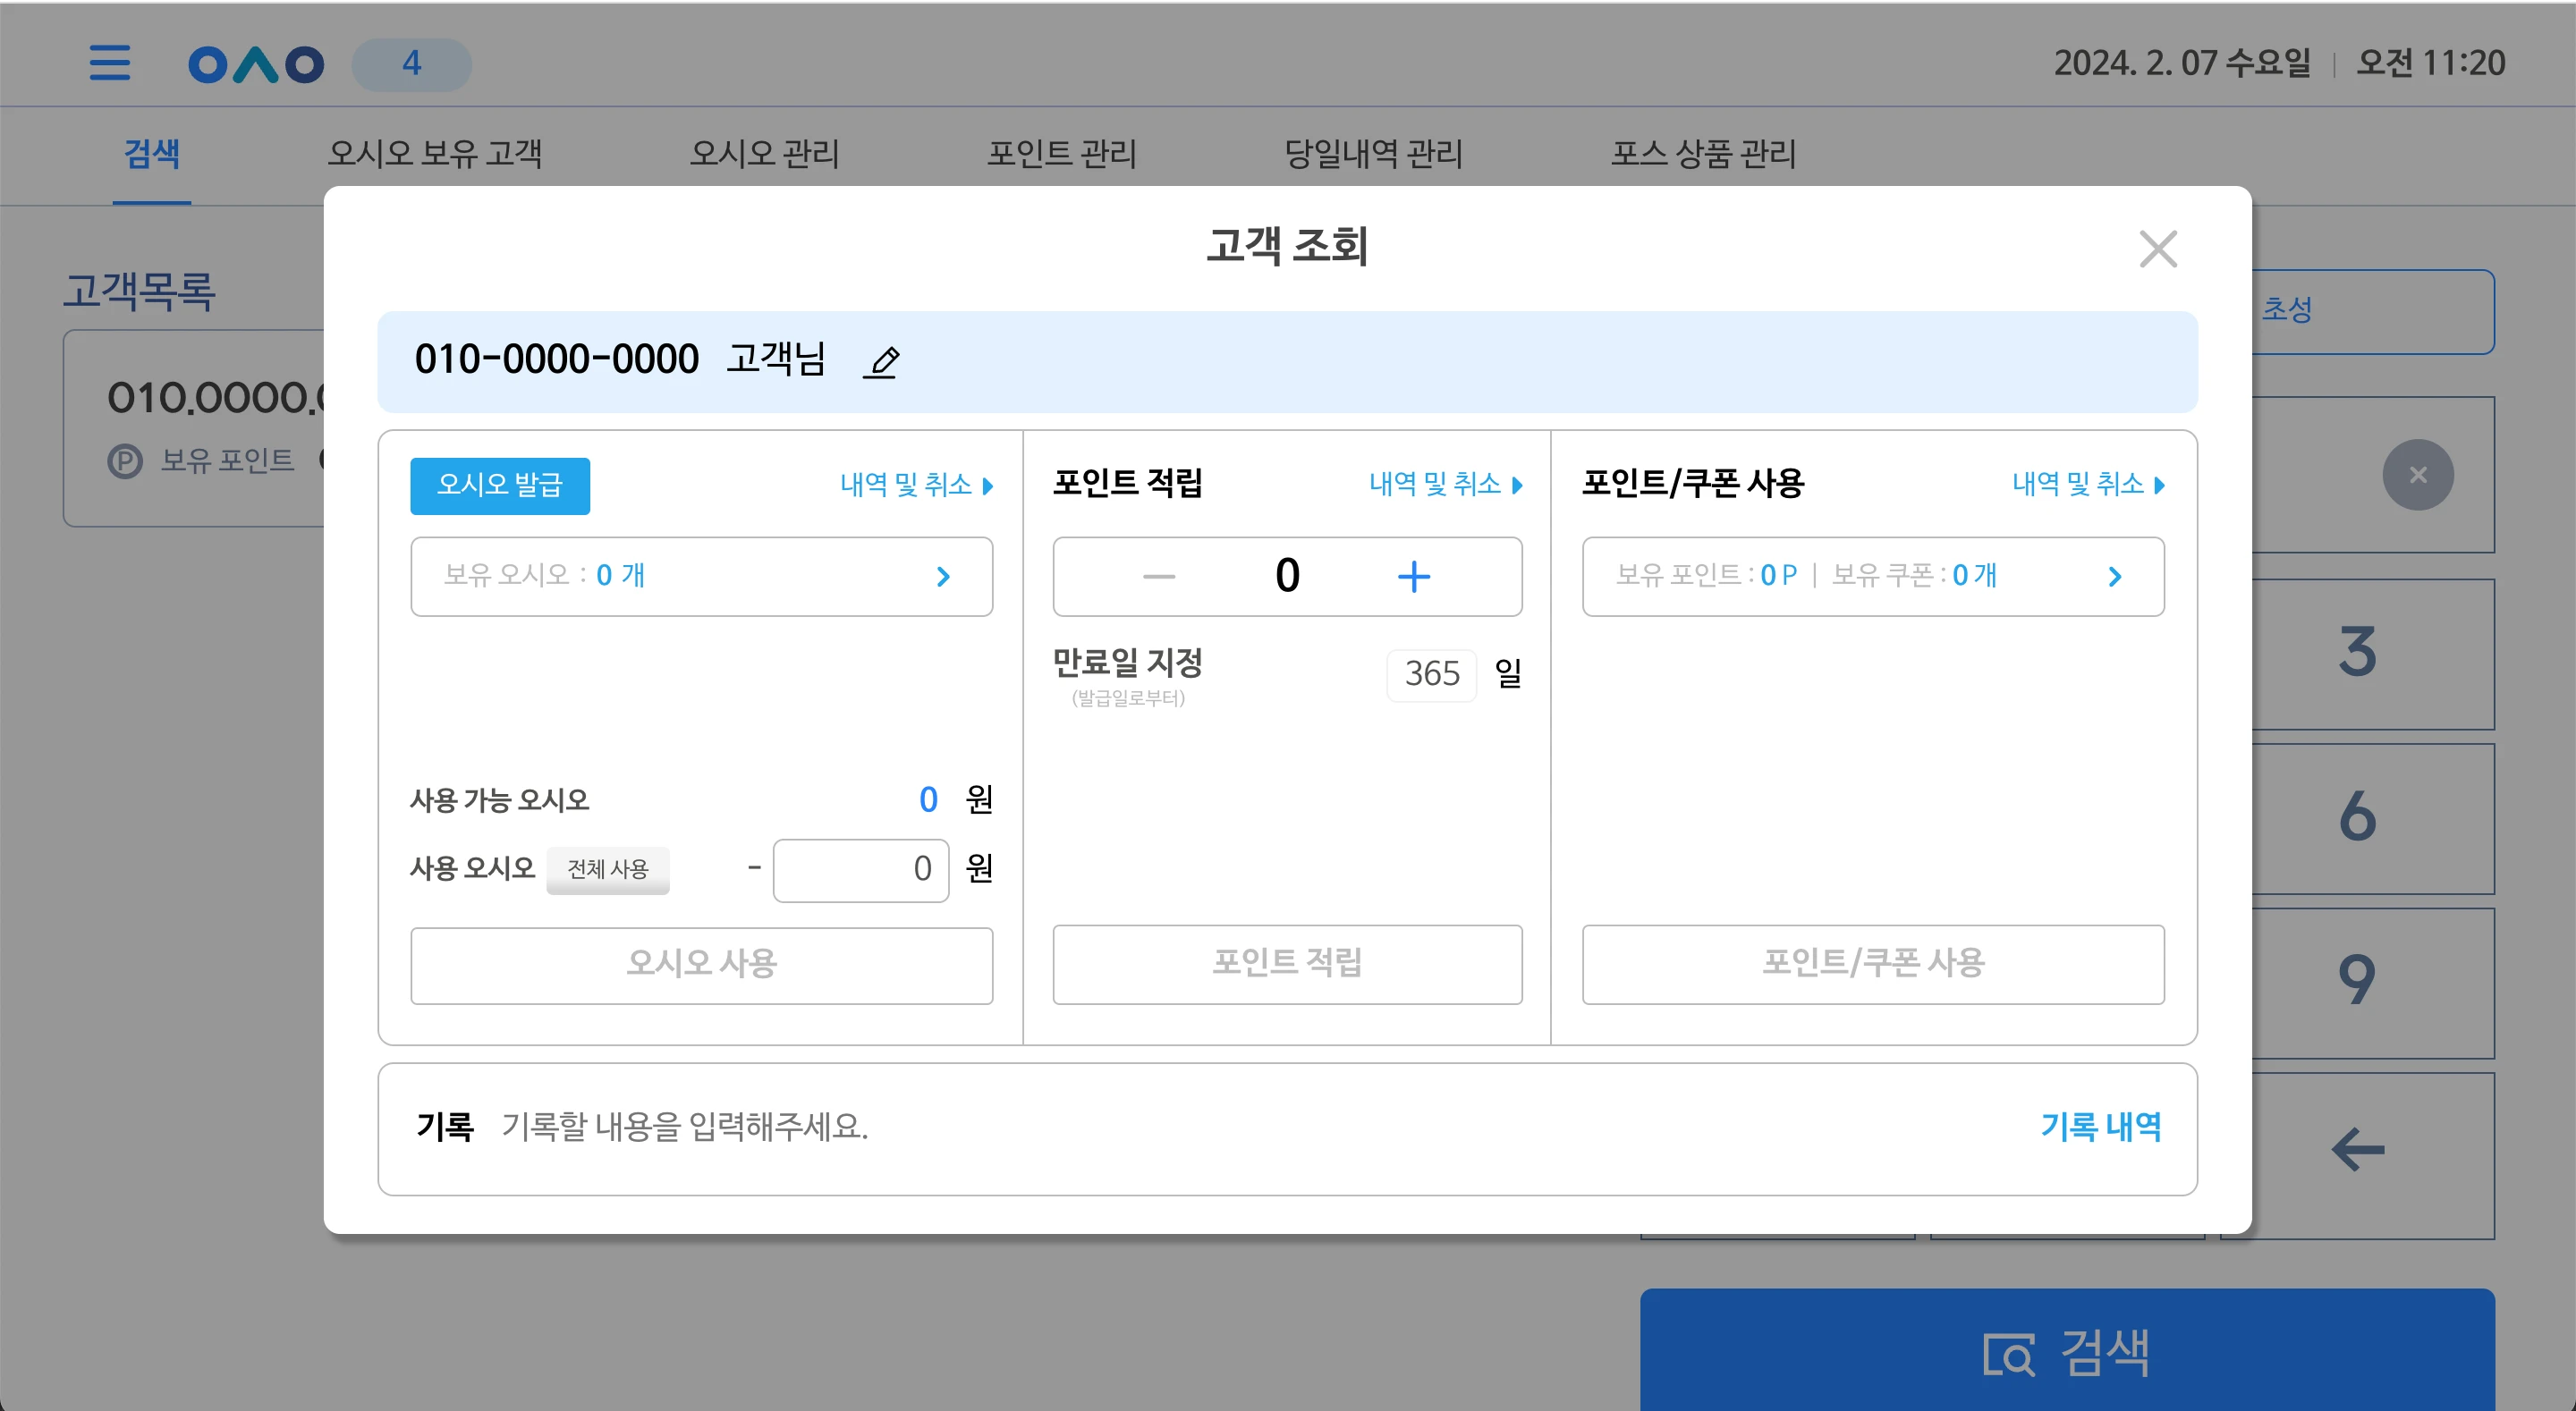Image resolution: width=2576 pixels, height=1411 pixels.
Task: Clear input with the round x icon
Action: [2417, 475]
